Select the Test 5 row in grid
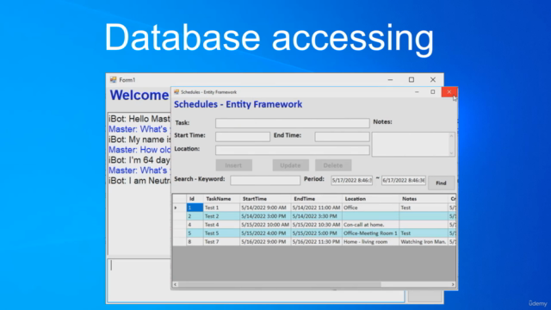The image size is (551, 310). click(314, 233)
